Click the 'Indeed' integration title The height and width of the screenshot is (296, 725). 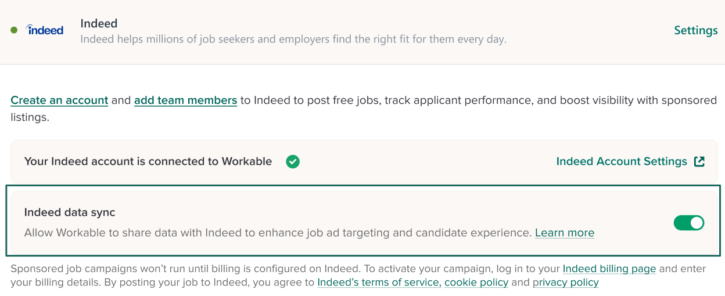(x=99, y=24)
